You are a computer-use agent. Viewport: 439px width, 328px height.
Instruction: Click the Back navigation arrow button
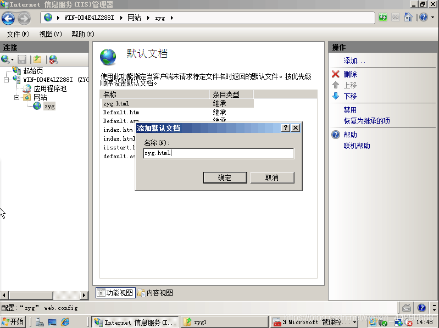(x=8, y=18)
